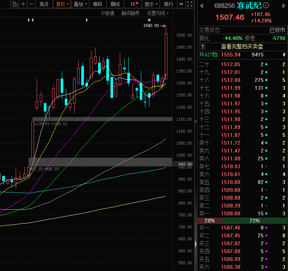
Task: Click the 融资融券 label
Action: 130,13
